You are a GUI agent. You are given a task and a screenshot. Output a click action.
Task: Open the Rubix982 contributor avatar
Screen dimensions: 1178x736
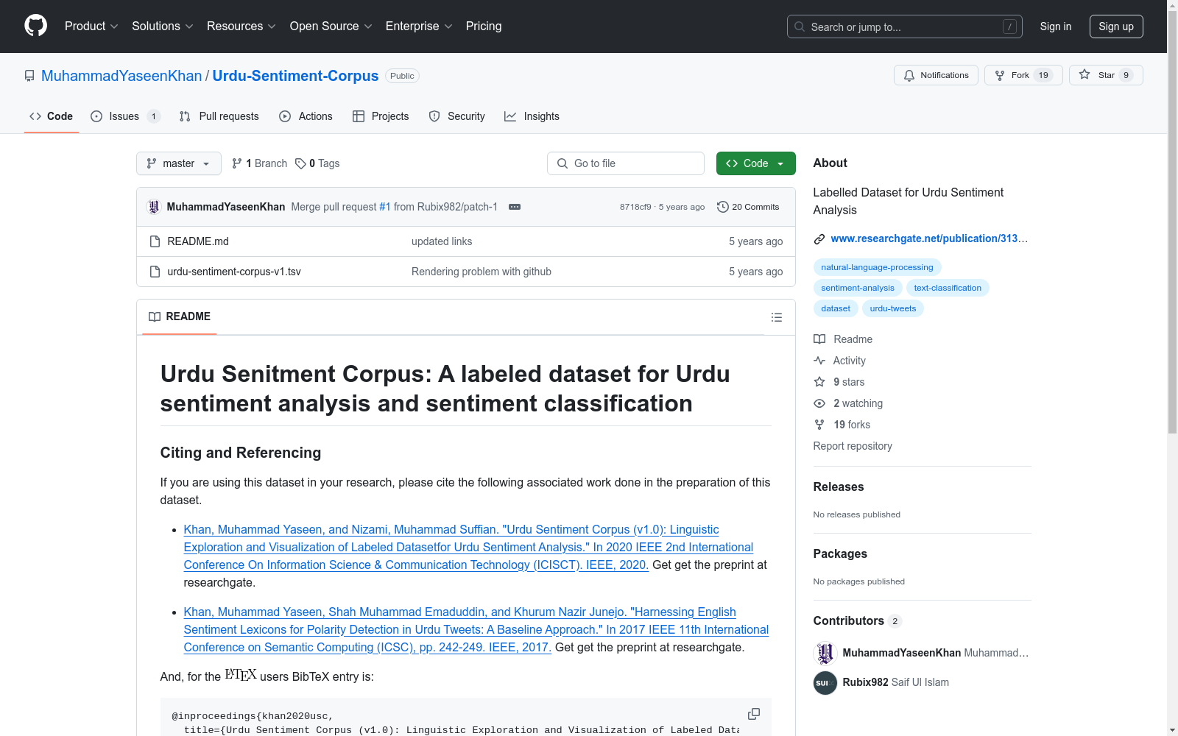(825, 682)
